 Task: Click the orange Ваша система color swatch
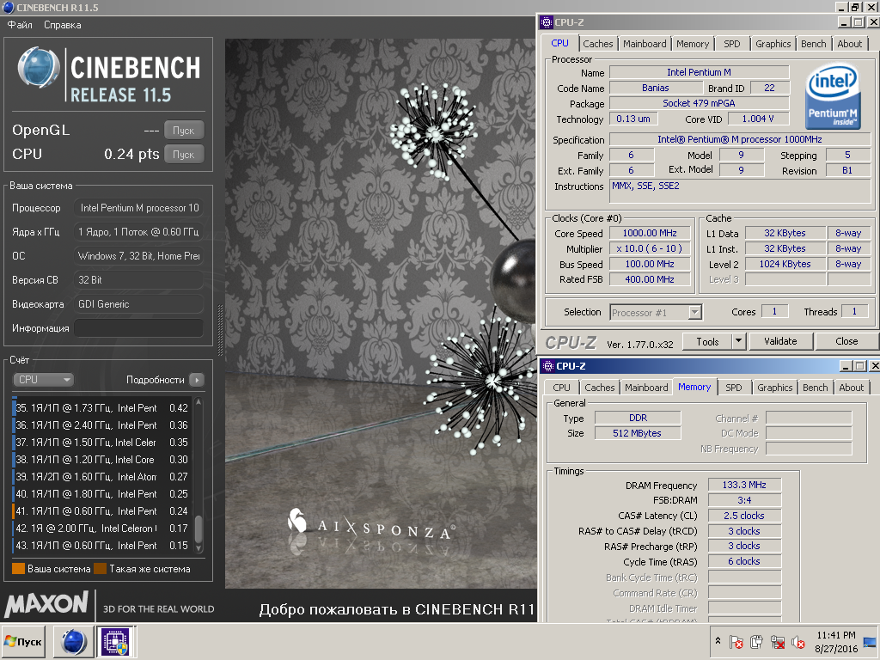18,569
